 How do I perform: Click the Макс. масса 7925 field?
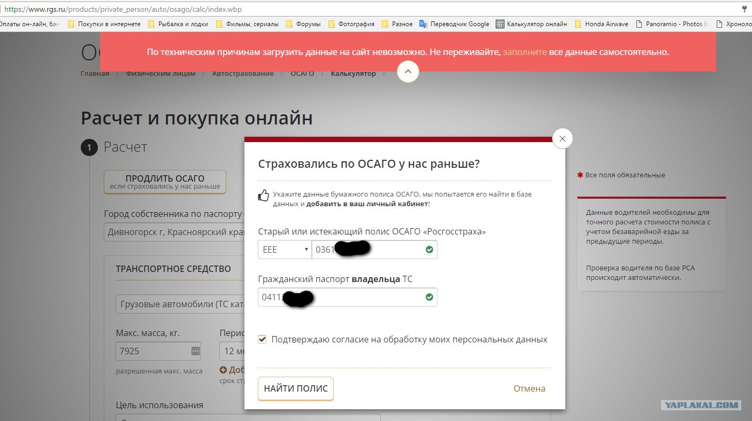point(158,352)
